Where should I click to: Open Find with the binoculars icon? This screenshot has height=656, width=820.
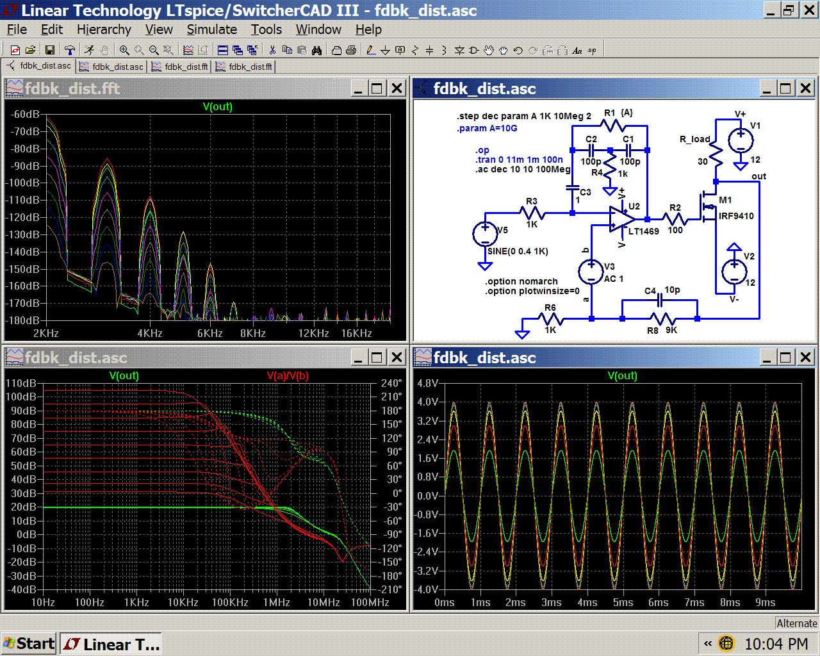[x=316, y=50]
